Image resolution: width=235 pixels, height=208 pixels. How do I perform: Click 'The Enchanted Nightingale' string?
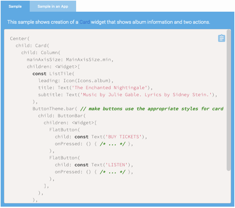[x=110, y=88]
